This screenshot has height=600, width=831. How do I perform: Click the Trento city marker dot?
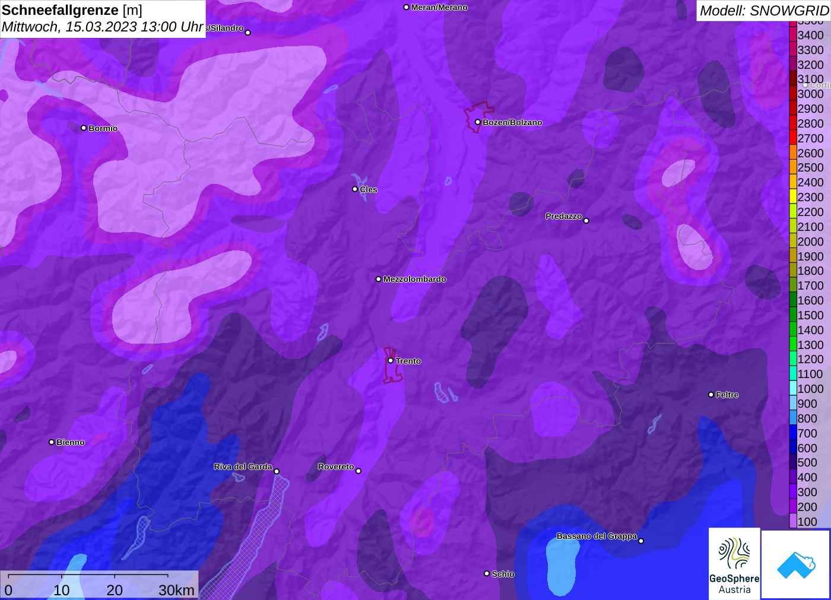(x=391, y=360)
